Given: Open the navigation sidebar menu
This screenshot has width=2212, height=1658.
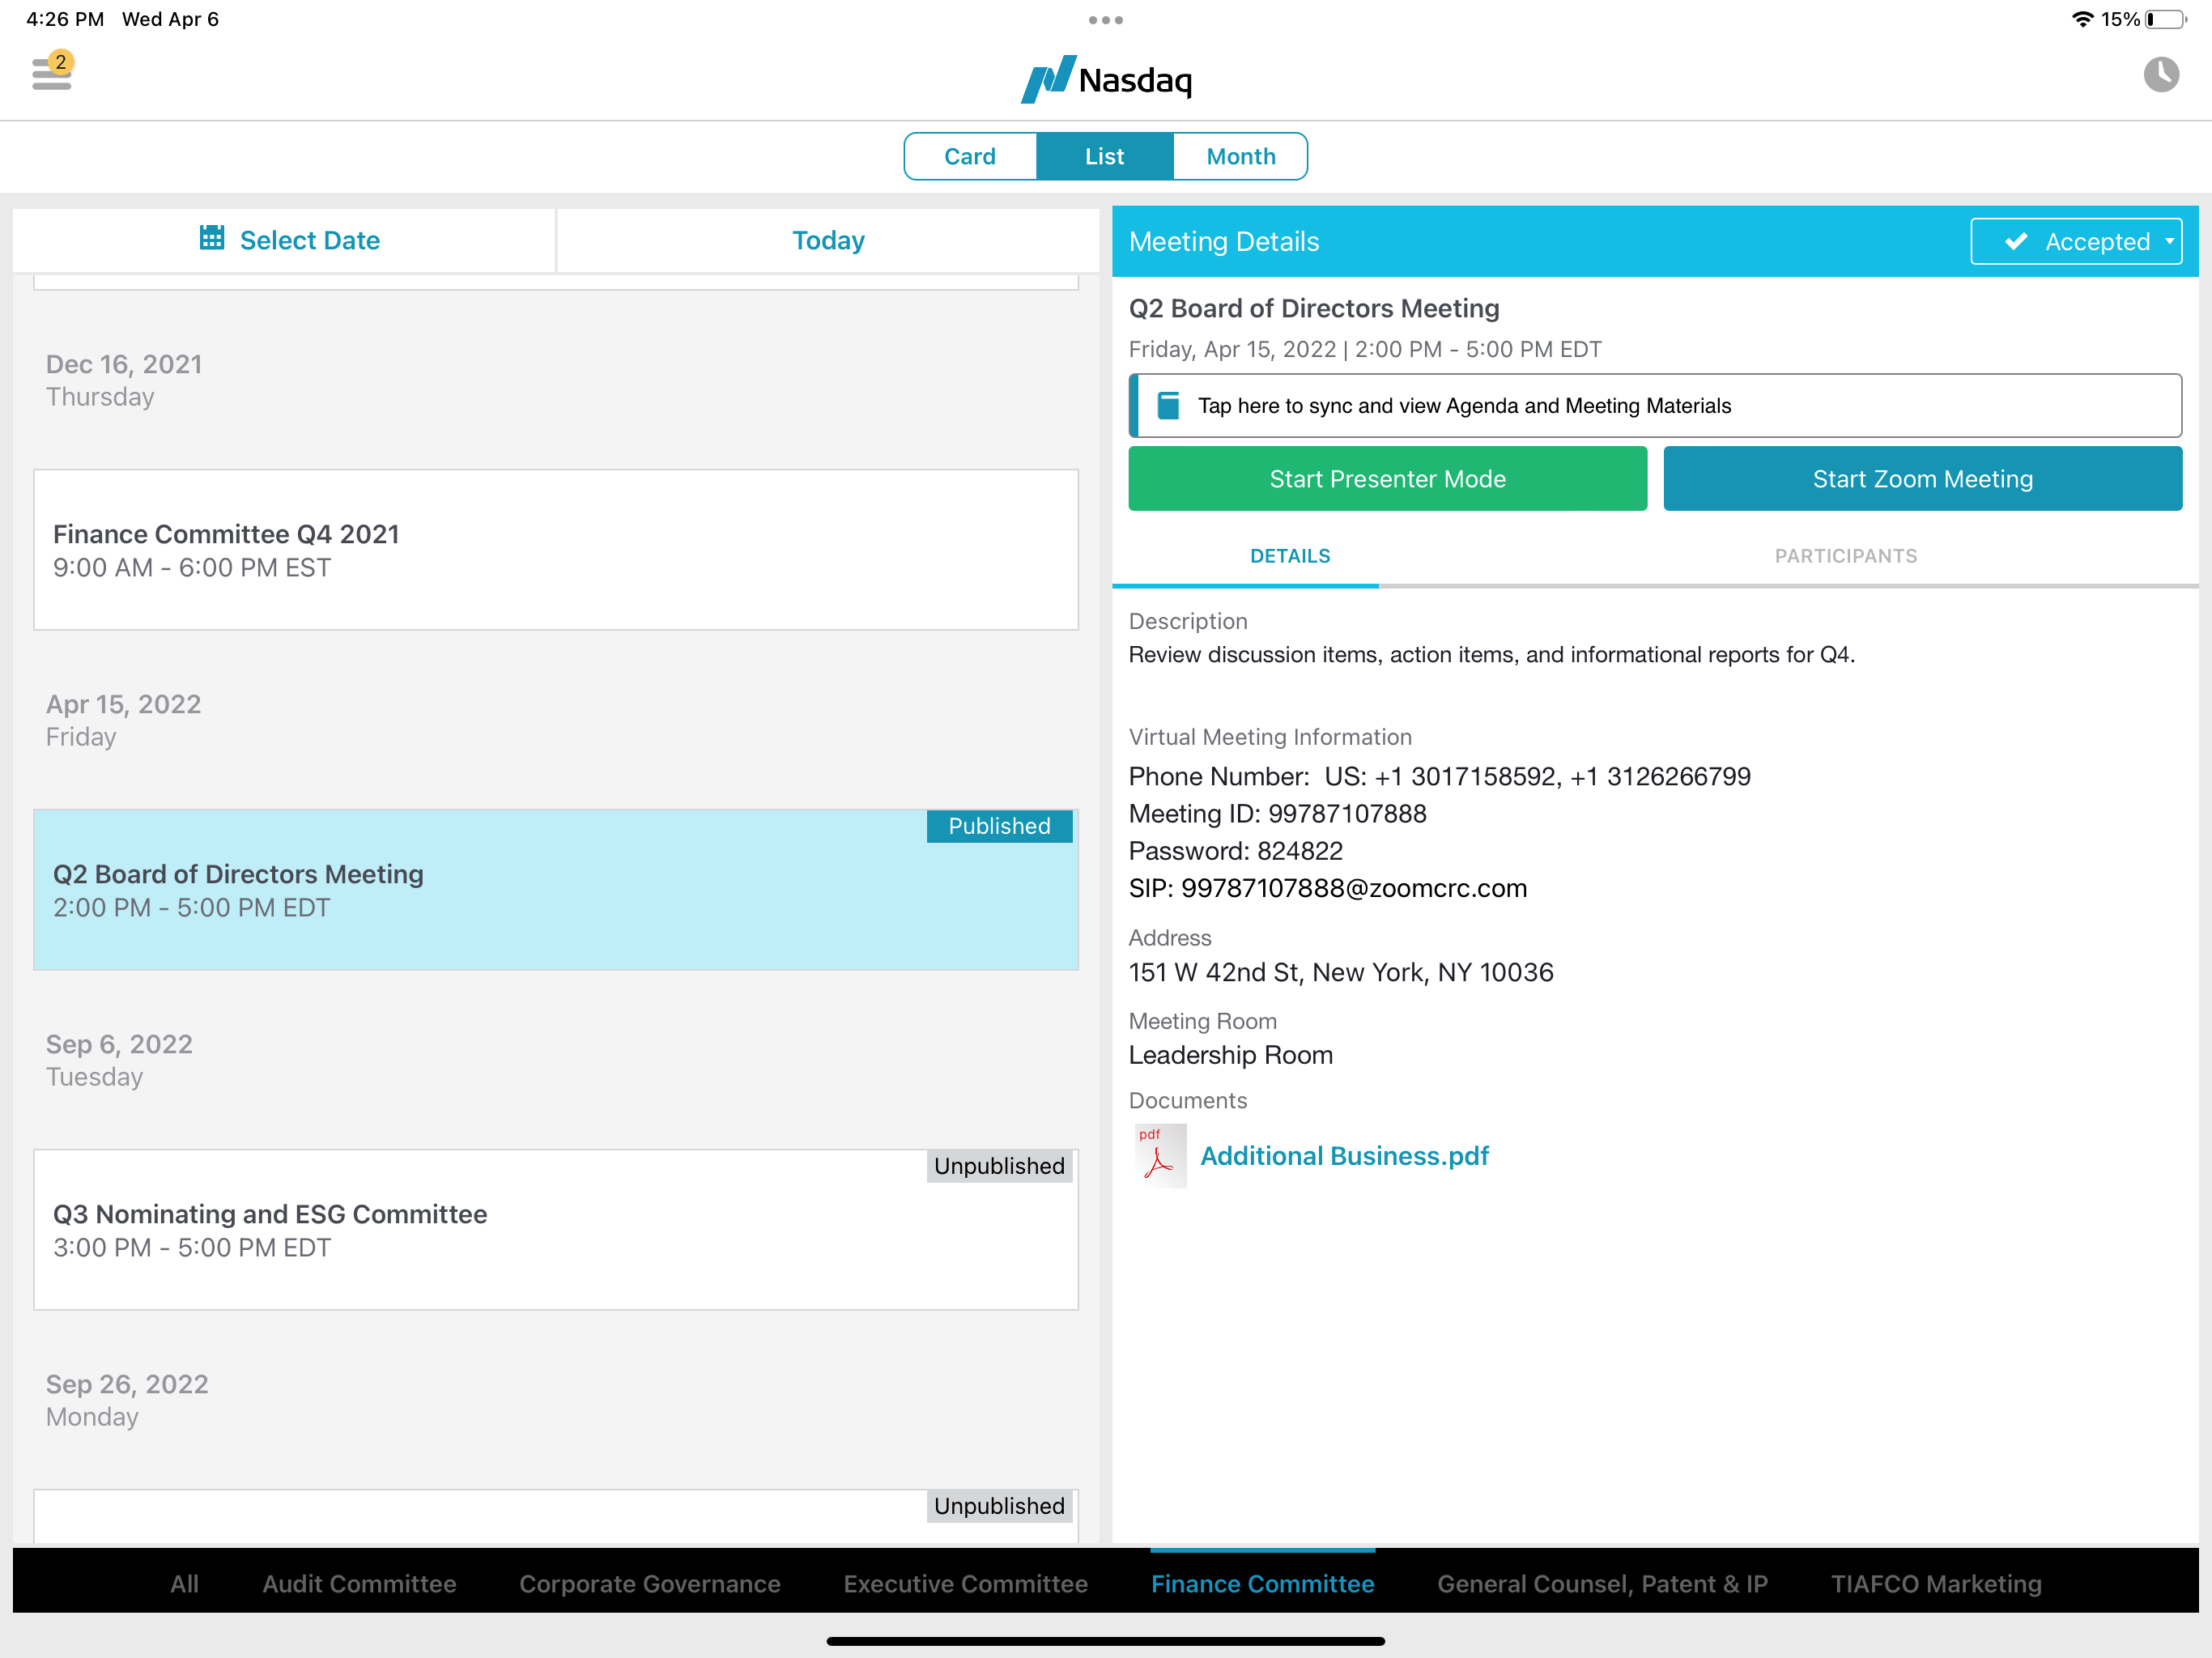Looking at the screenshot, I should 51,75.
